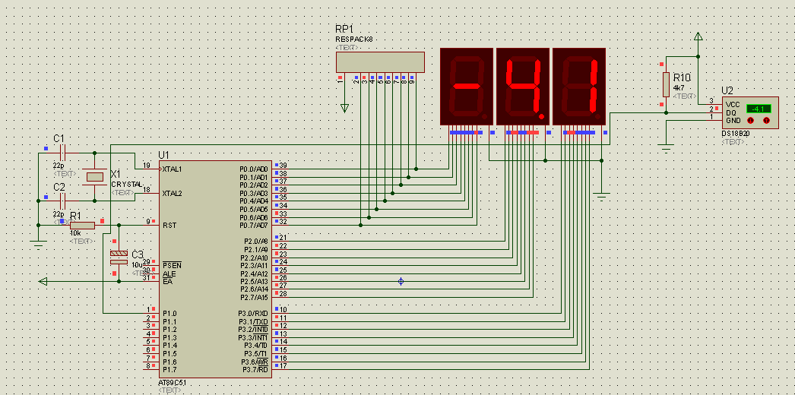Viewport: 795px width, 395px height.
Task: Select the ground symbol below the DS18B20
Action: (x=667, y=149)
